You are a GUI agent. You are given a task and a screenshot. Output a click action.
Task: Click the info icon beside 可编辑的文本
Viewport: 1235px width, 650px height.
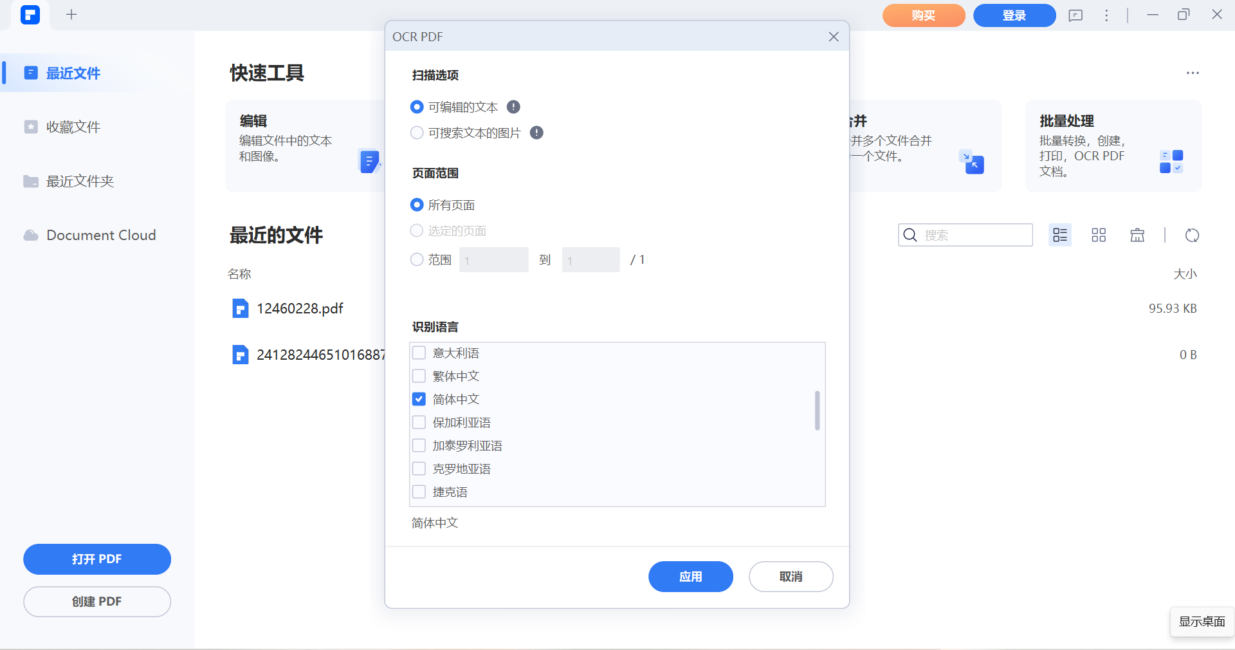[x=513, y=107]
